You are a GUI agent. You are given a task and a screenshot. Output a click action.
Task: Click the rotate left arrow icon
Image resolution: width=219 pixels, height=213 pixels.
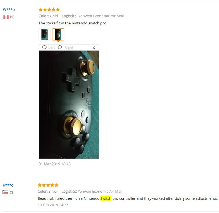click(44, 47)
